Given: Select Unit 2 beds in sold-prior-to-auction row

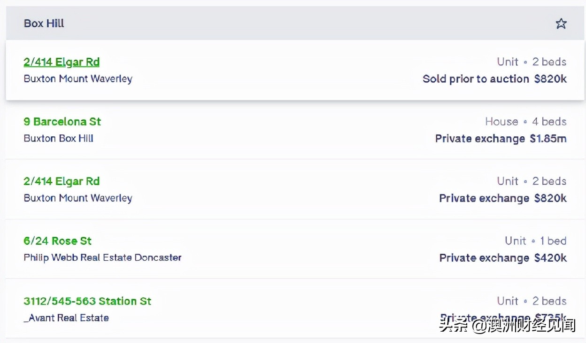Looking at the screenshot, I should click(532, 62).
